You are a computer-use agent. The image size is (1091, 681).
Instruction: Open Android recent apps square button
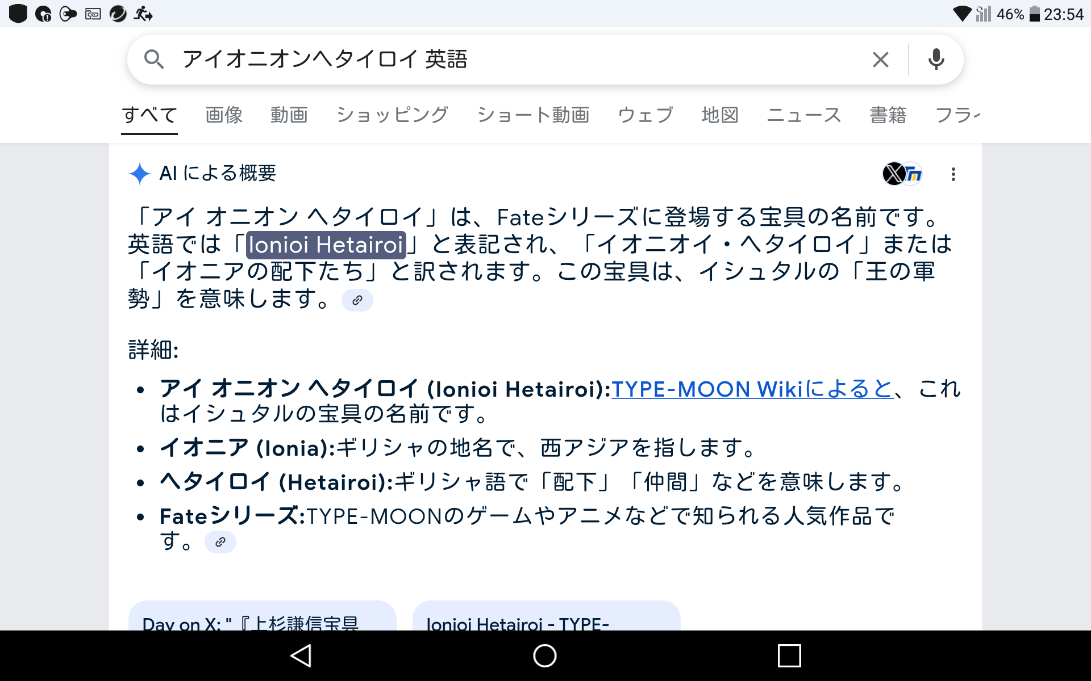(x=789, y=656)
